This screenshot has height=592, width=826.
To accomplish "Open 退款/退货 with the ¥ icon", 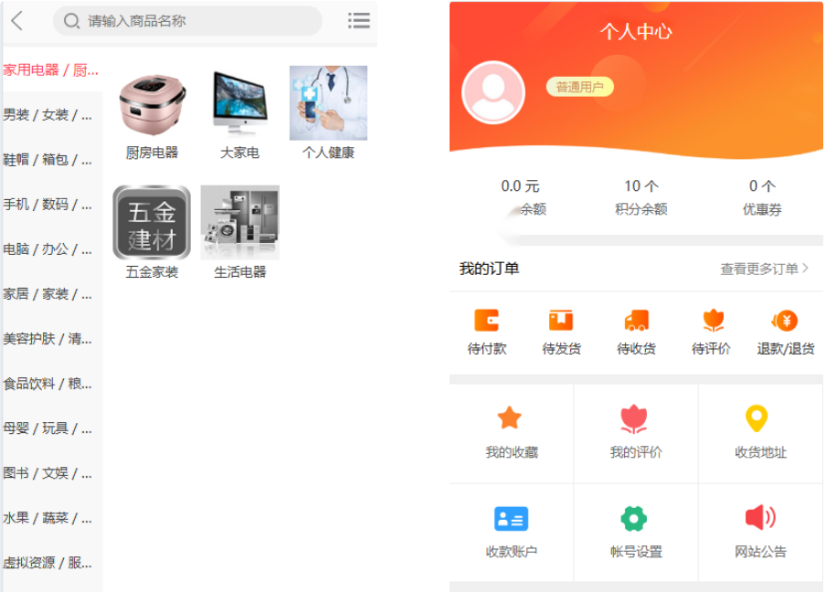I will 784,322.
